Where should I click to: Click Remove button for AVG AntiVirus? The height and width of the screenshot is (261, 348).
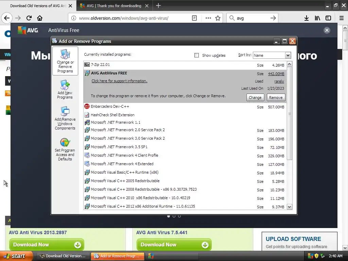(x=276, y=98)
